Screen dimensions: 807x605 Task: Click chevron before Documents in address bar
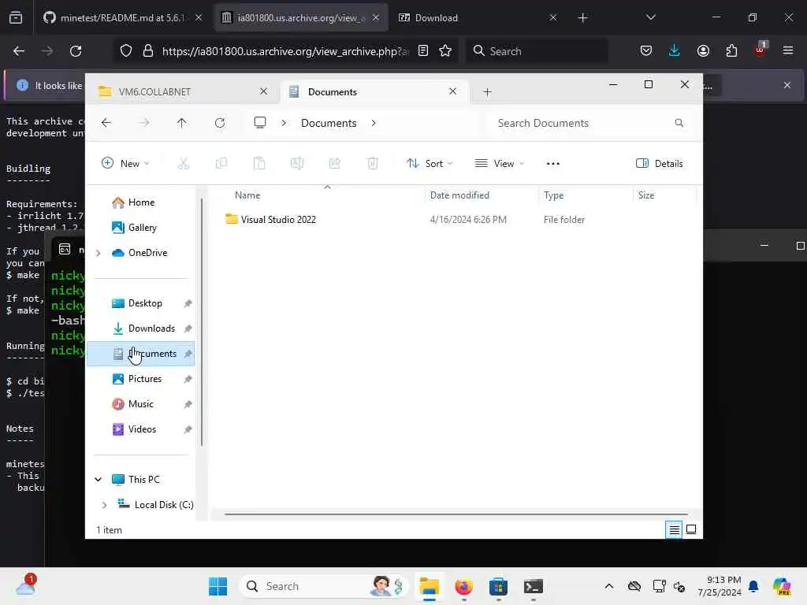284,123
